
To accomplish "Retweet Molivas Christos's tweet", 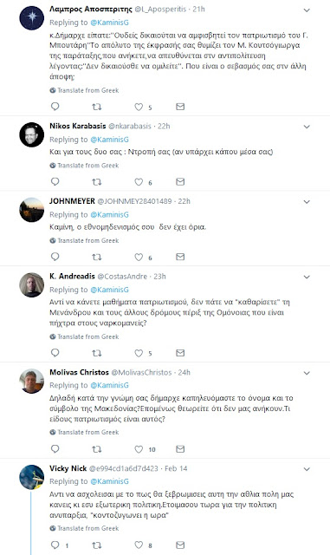I will (x=96, y=449).
